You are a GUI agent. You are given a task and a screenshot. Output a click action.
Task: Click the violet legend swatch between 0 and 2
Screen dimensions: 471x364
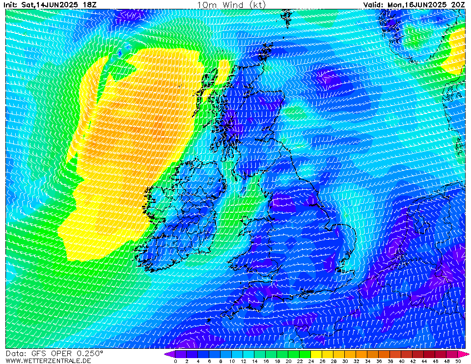tap(181, 354)
